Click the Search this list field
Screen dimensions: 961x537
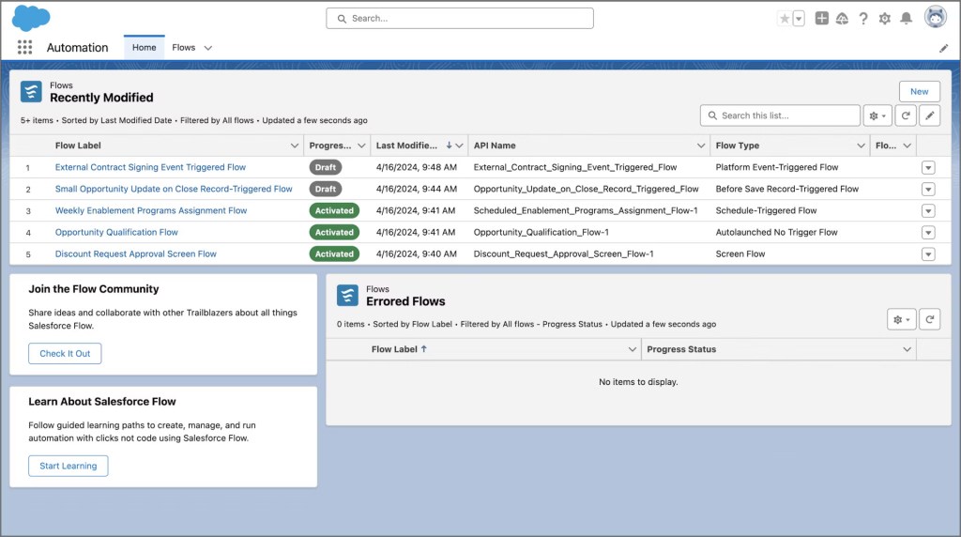pyautogui.click(x=784, y=115)
